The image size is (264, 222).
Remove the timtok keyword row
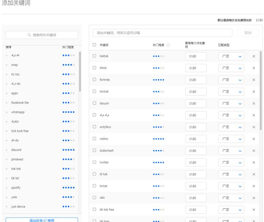254,92
